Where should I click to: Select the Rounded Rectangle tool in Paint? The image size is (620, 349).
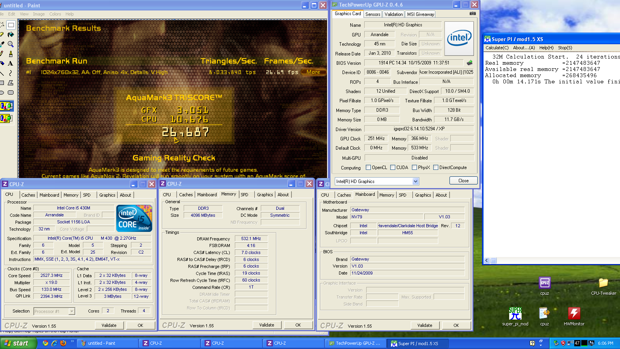11,92
